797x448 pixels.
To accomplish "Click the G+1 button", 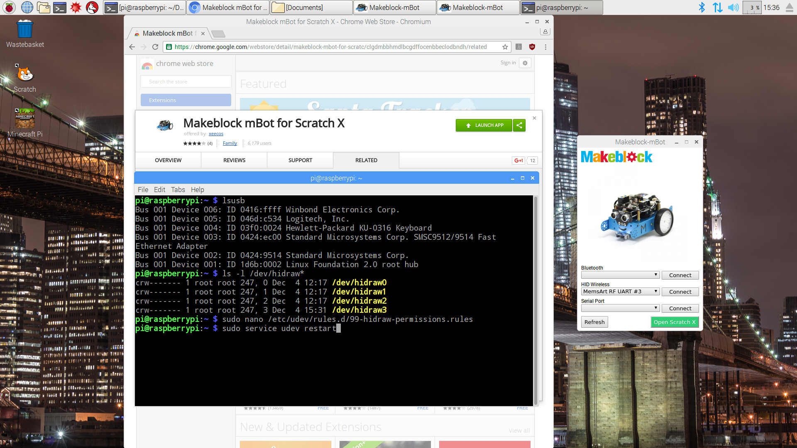I will pos(518,161).
